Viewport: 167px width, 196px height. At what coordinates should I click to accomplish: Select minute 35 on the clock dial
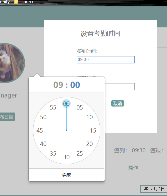53,154
